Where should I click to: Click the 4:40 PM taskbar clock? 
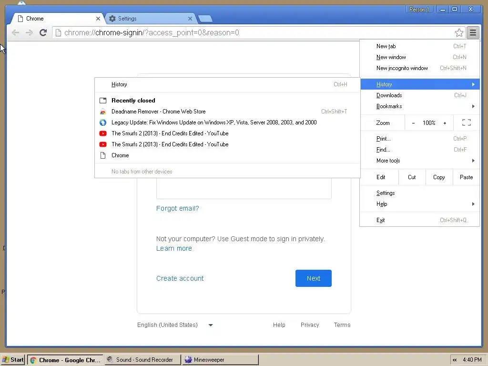(472, 360)
